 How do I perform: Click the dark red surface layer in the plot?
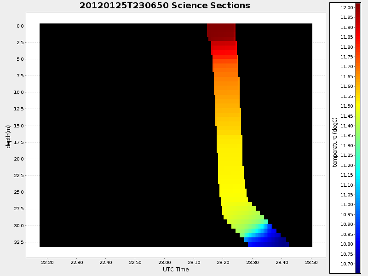221,31
